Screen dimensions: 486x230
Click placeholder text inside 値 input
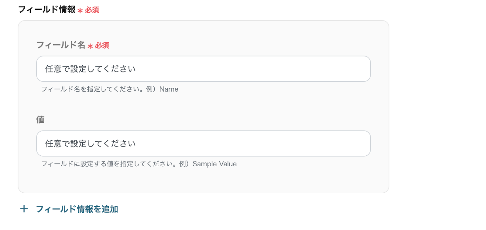coord(90,144)
